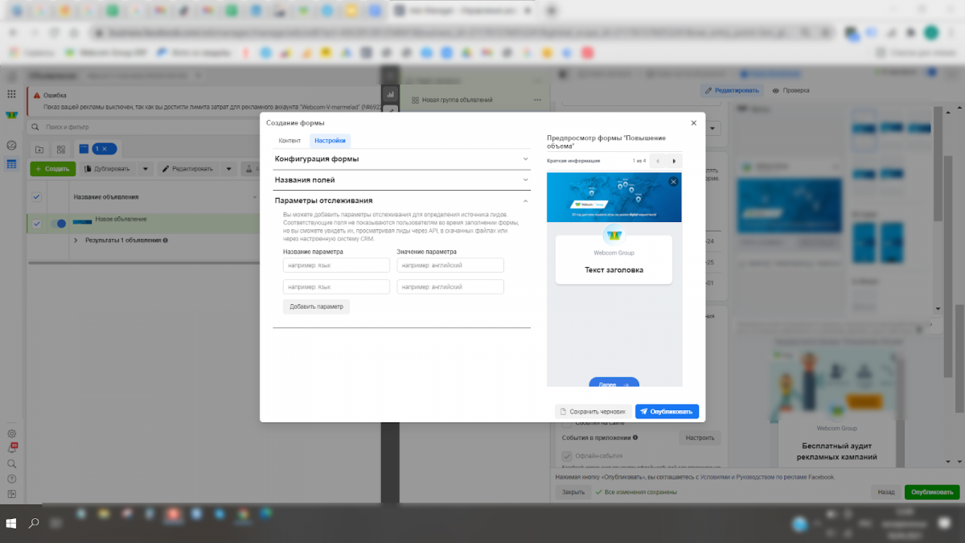
Task: Go to next form preview page
Action: click(x=673, y=161)
